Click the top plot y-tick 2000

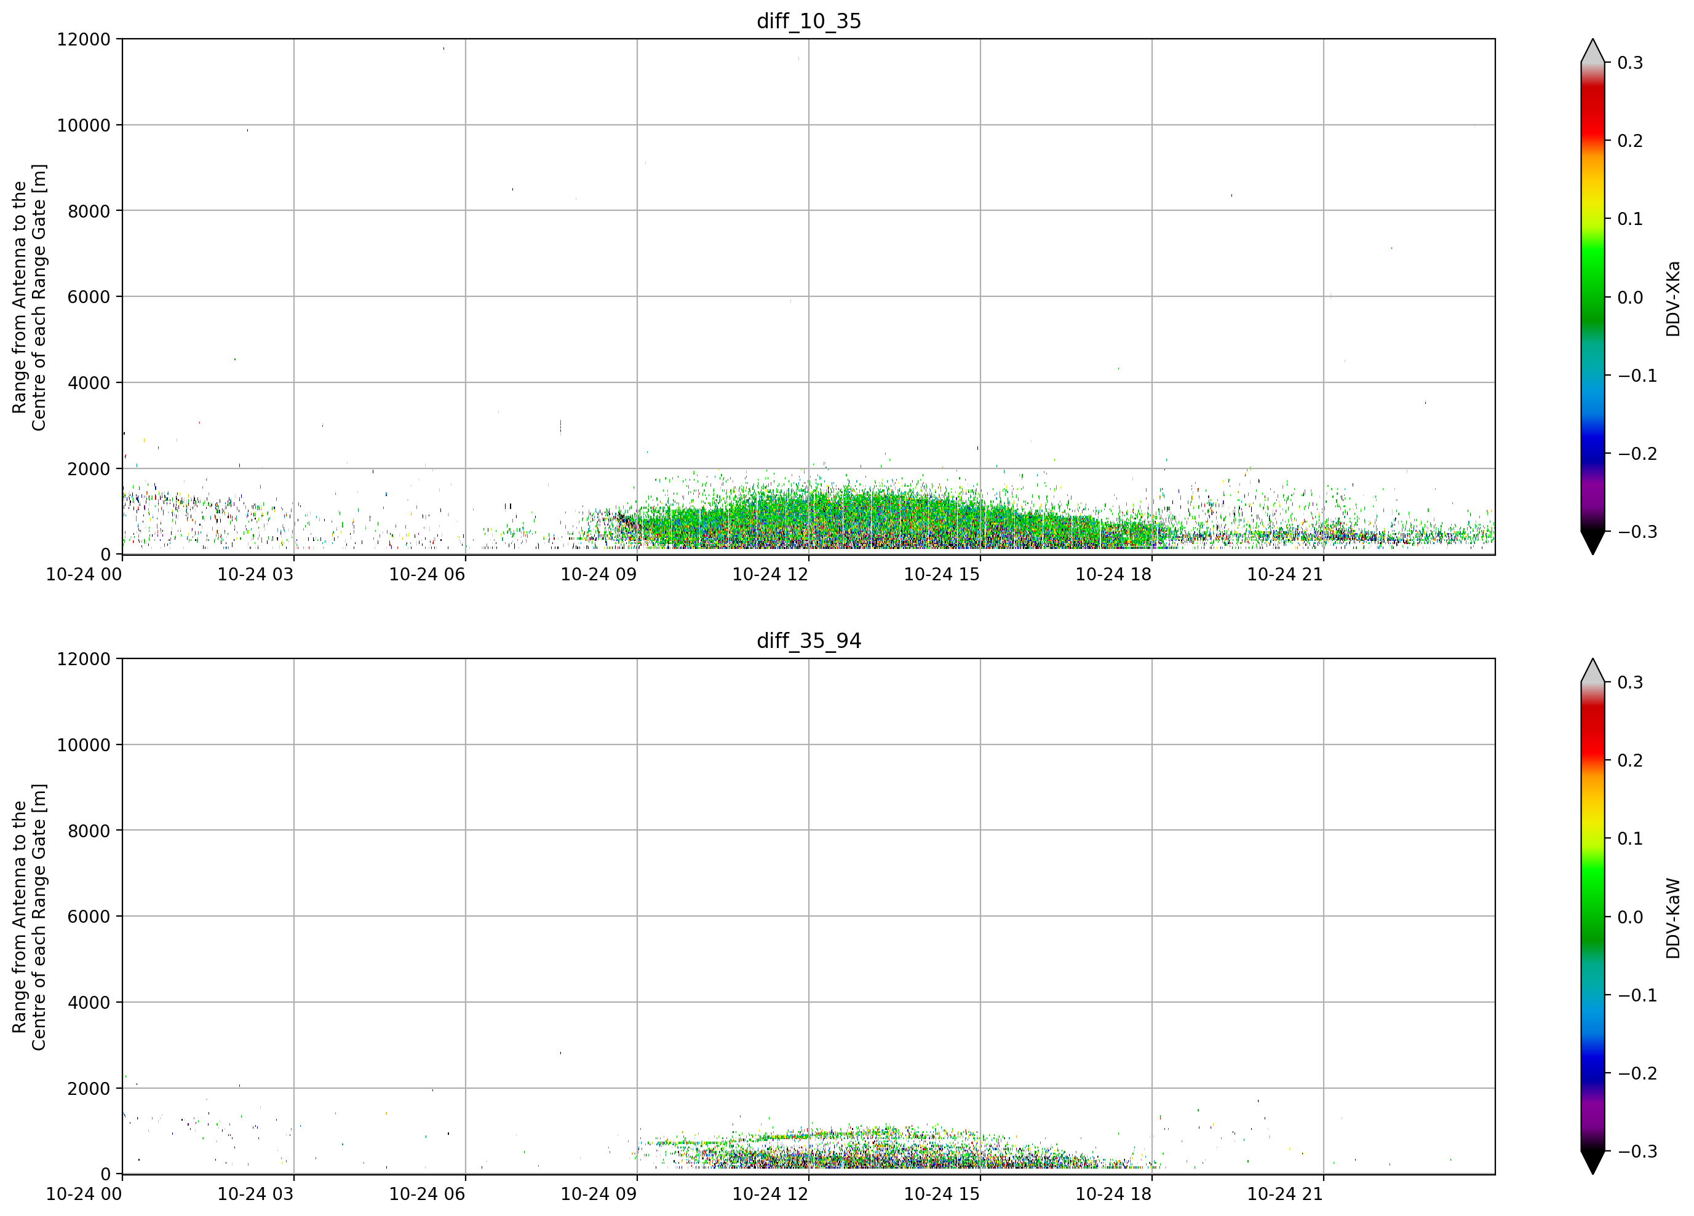tap(89, 469)
